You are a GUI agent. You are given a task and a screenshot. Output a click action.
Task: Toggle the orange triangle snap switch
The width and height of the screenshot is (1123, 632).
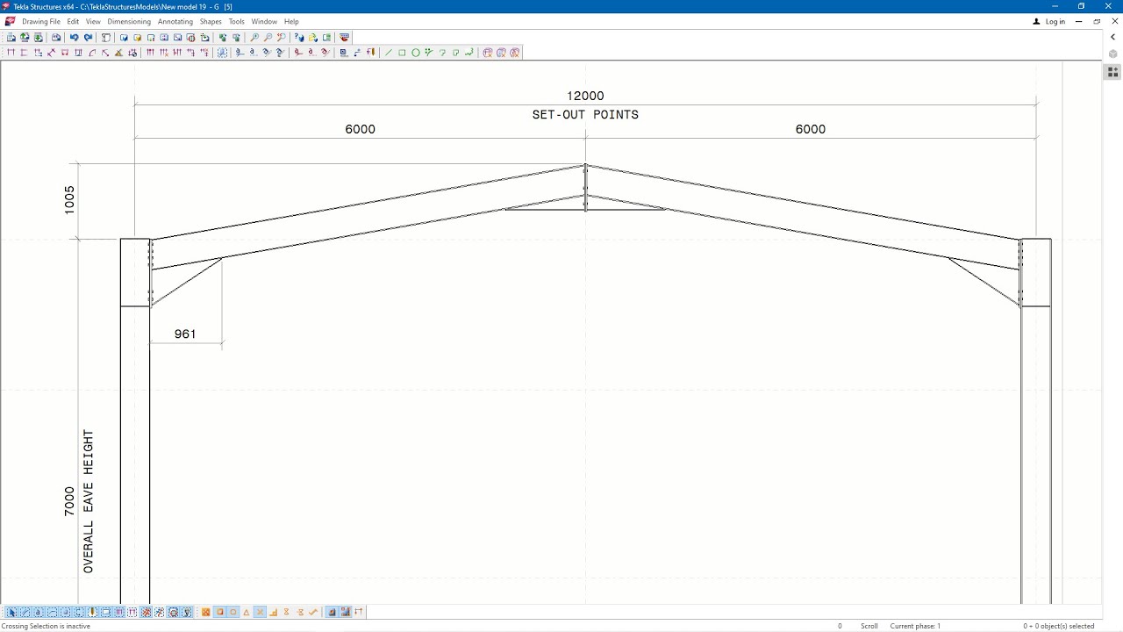tap(247, 612)
